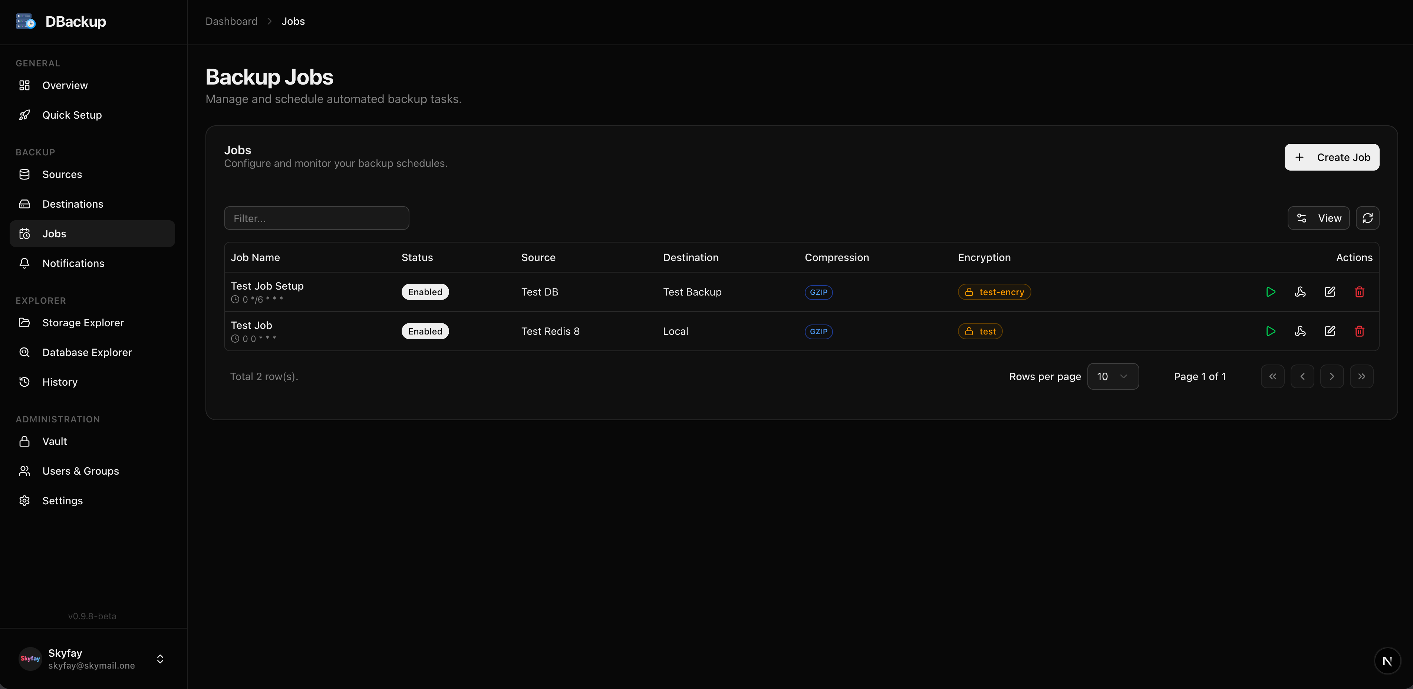Run the Test Job Setup backup now
Screen dimensions: 1413x689
tap(1270, 292)
